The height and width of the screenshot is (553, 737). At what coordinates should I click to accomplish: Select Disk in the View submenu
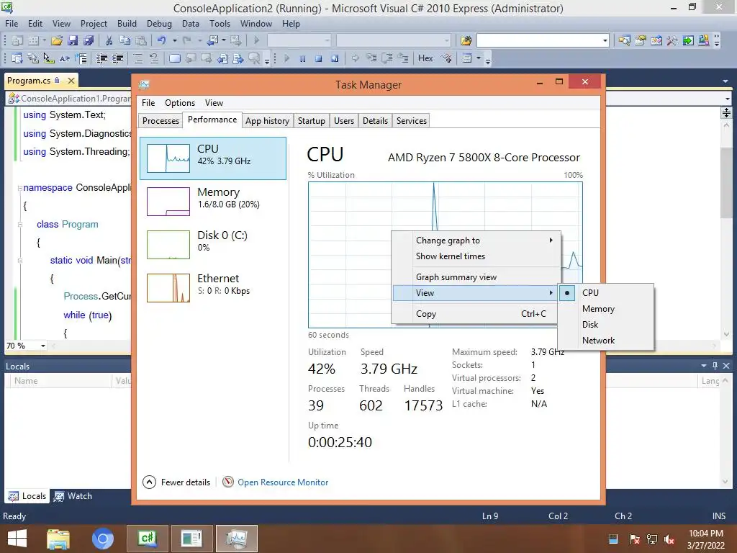point(605,325)
